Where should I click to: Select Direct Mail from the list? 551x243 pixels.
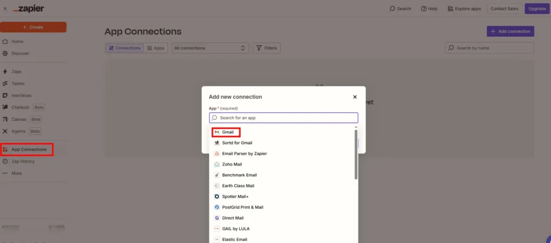[x=281, y=218]
